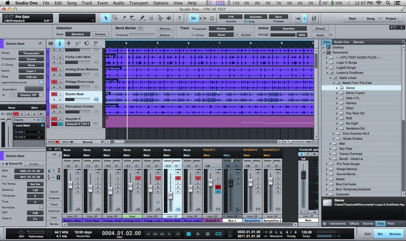This screenshot has height=241, width=406.
Task: Toggle the Loop transport button
Action: pyautogui.click(x=218, y=234)
